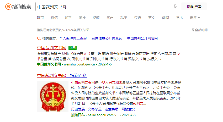Open the 个人案件网上查询 suggestion link
Image resolution: width=223 pixels, height=122 pixels.
point(73,38)
